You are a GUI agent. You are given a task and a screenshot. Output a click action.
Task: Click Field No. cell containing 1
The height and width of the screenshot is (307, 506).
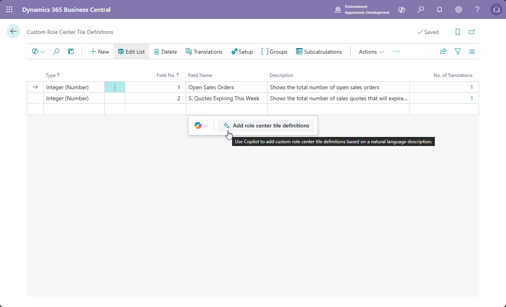point(155,87)
